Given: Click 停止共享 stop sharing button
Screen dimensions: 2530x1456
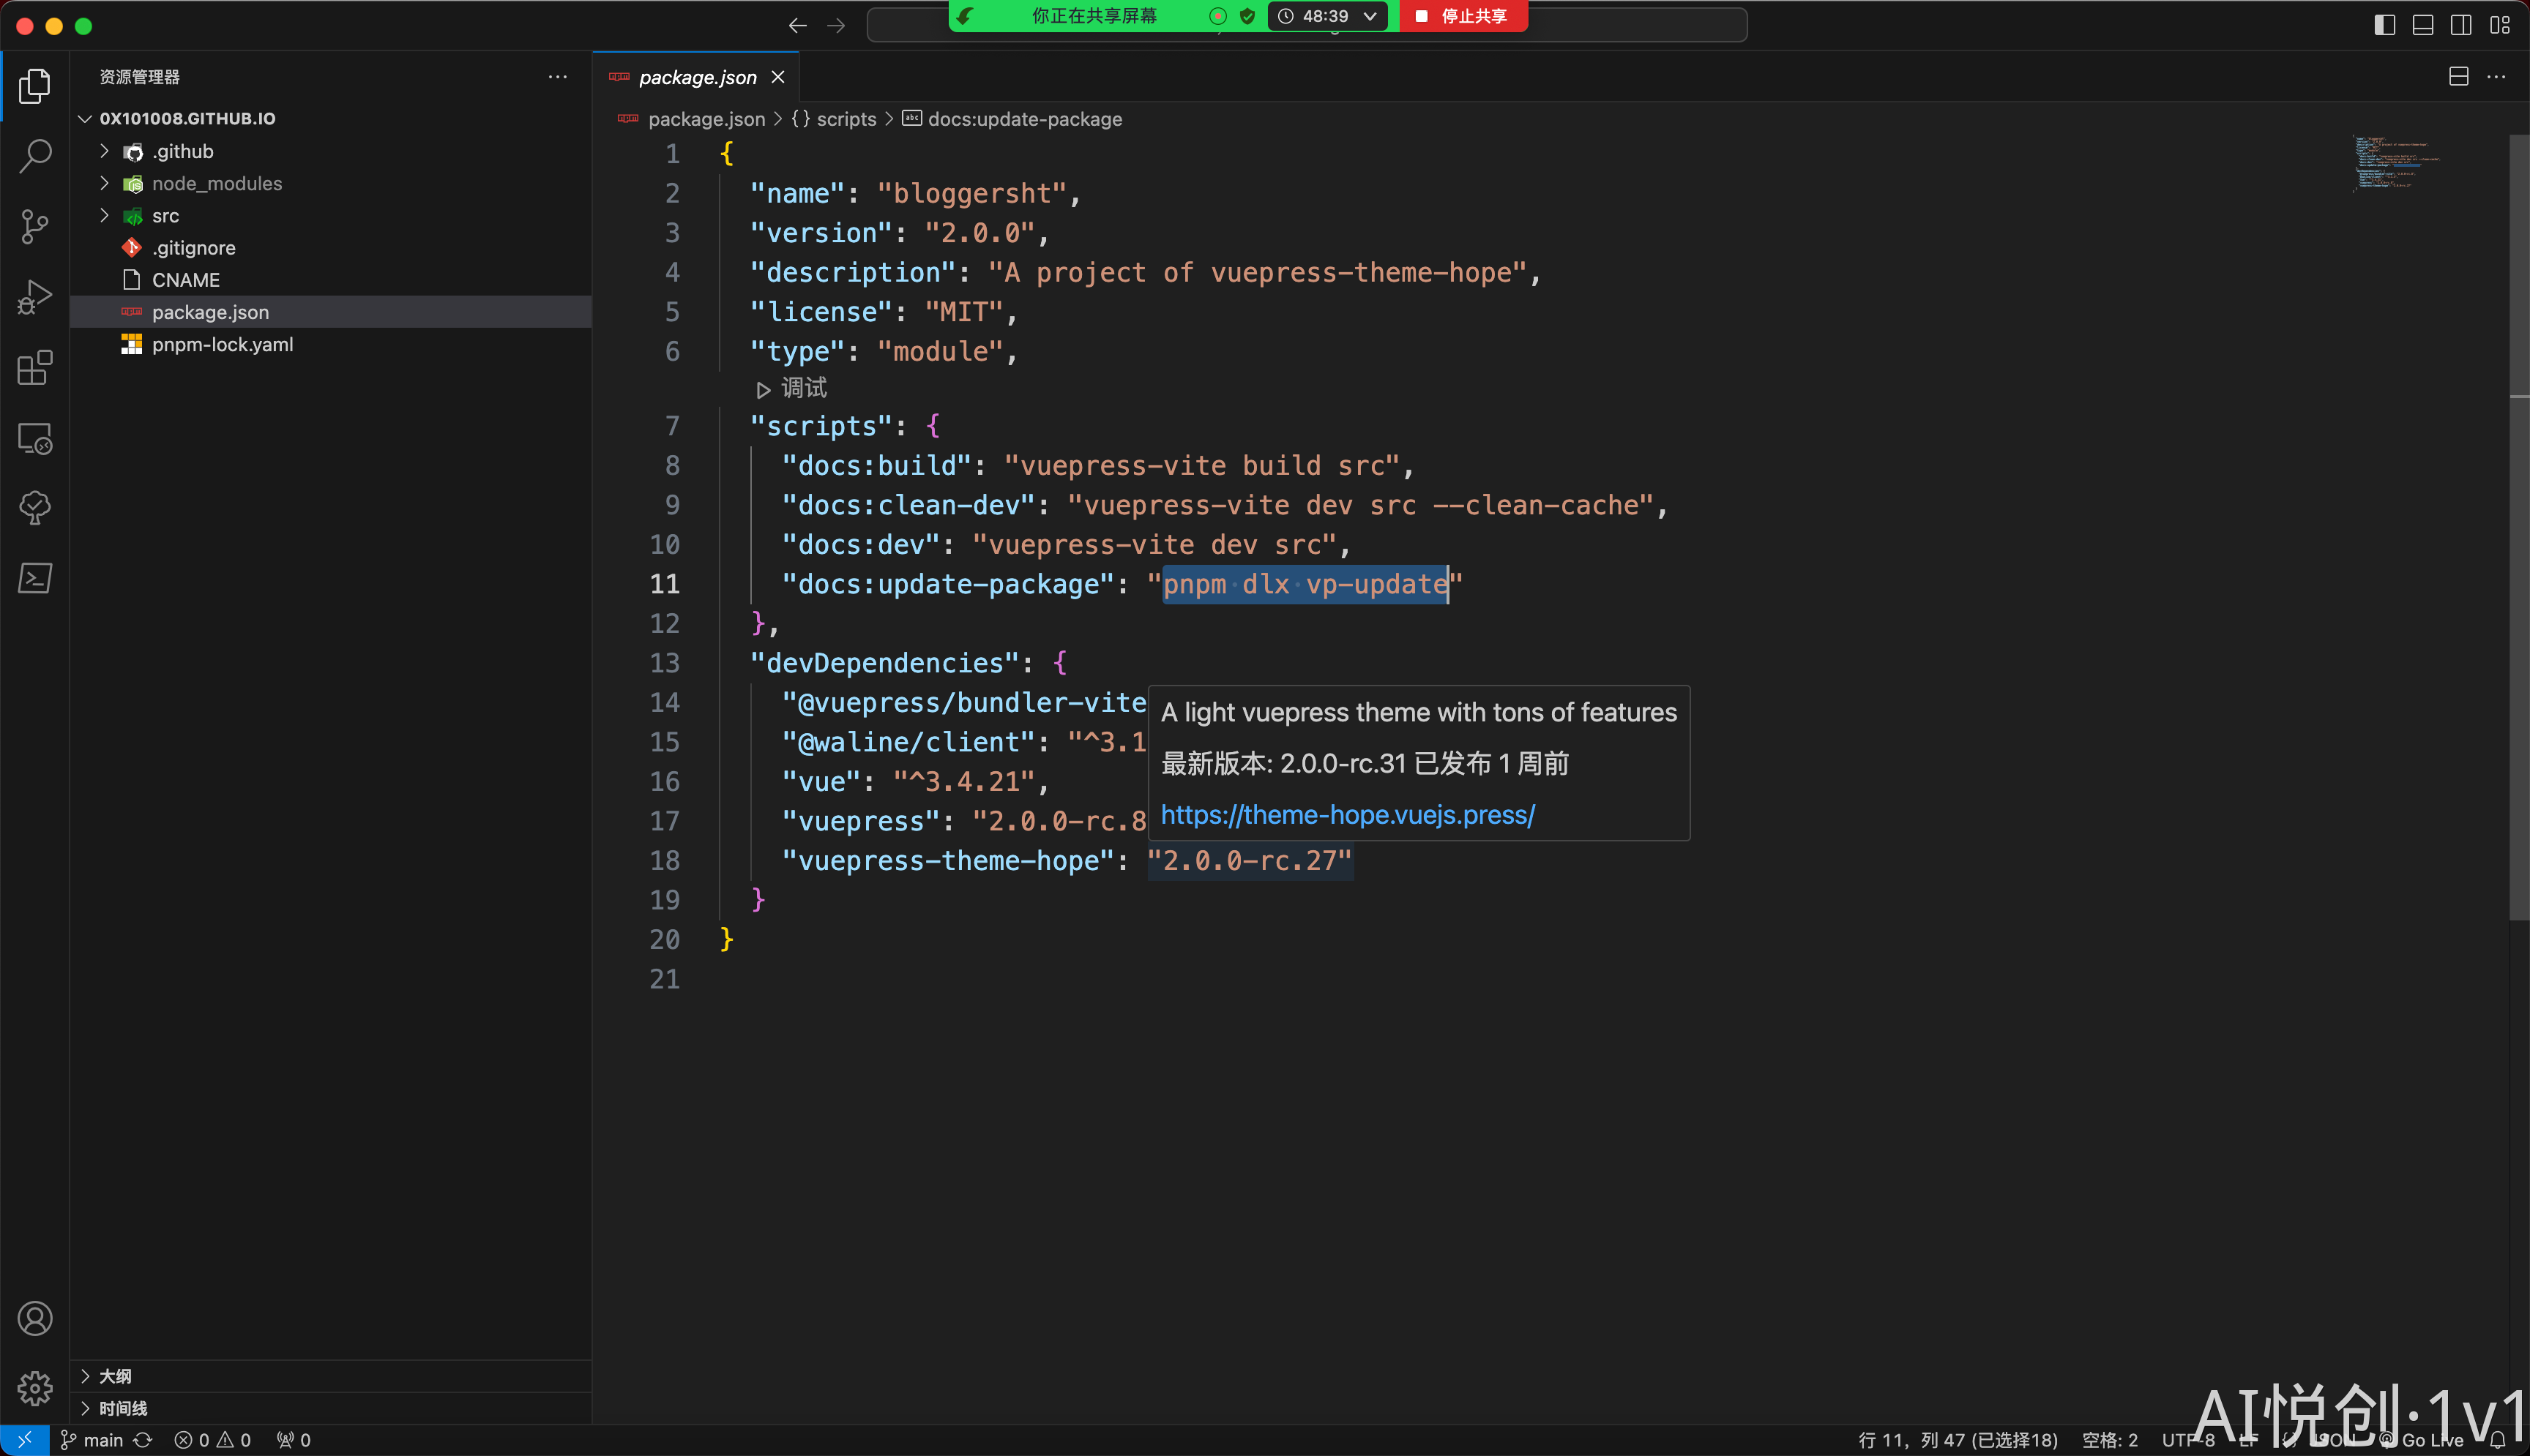Looking at the screenshot, I should coord(1463,16).
